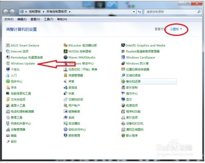Open the Windows CardSpace icon
The width and height of the screenshot is (205, 163).
(x=123, y=57)
